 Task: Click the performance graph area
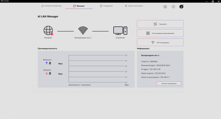coord(96,69)
